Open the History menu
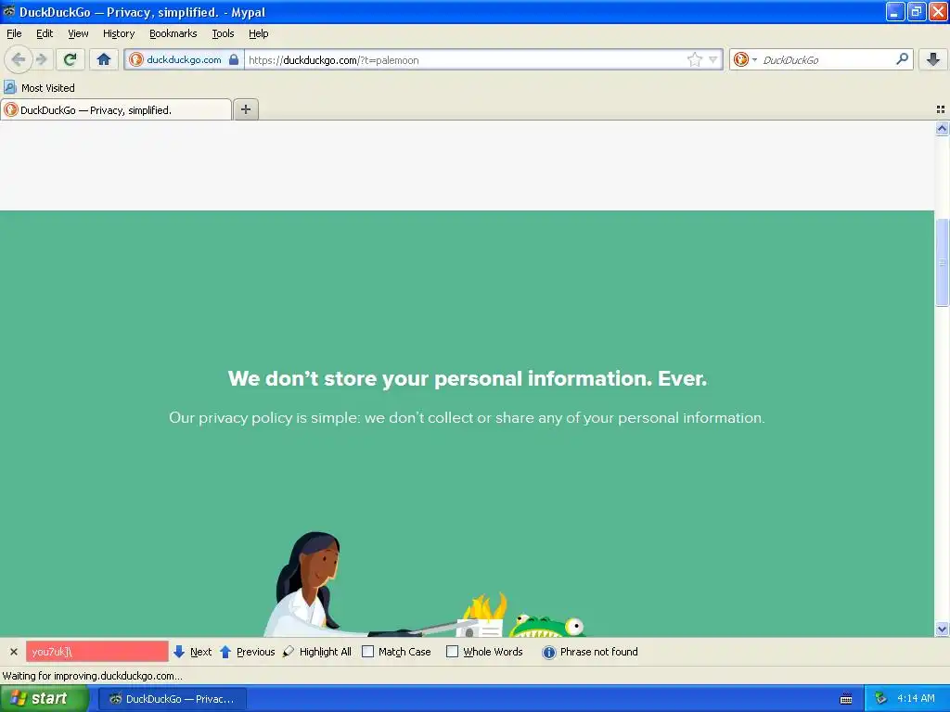Image resolution: width=950 pixels, height=712 pixels. point(119,33)
